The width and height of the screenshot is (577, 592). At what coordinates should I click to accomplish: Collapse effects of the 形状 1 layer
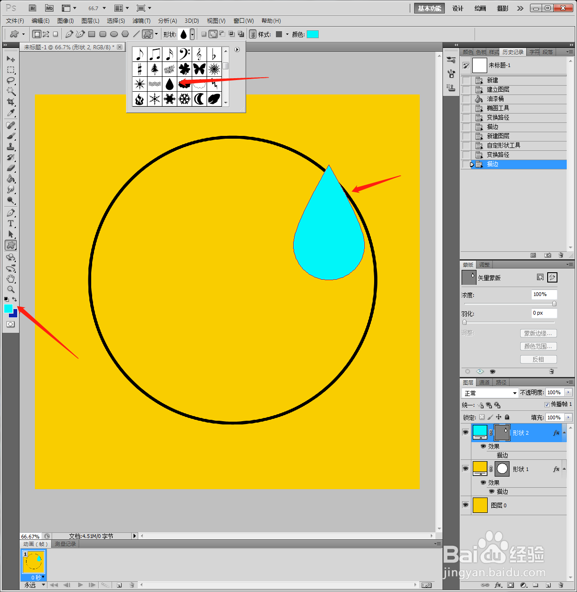click(564, 469)
